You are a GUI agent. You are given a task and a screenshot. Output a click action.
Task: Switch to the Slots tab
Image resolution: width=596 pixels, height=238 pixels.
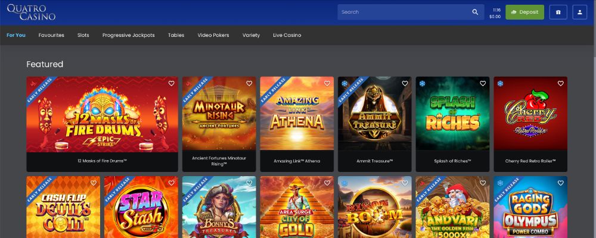click(83, 35)
